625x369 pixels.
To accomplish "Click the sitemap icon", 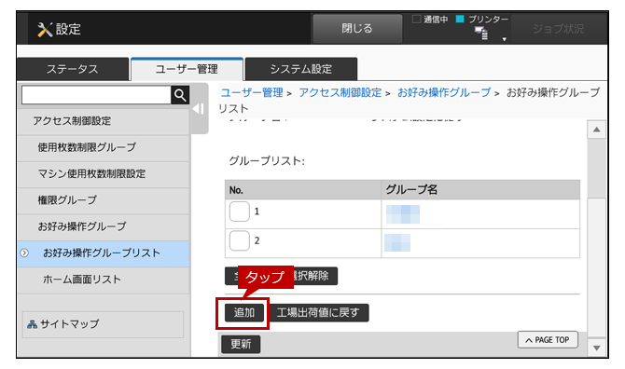I will (x=32, y=324).
